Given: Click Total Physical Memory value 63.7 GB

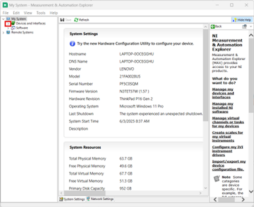Looking at the screenshot, I should coord(126,159).
